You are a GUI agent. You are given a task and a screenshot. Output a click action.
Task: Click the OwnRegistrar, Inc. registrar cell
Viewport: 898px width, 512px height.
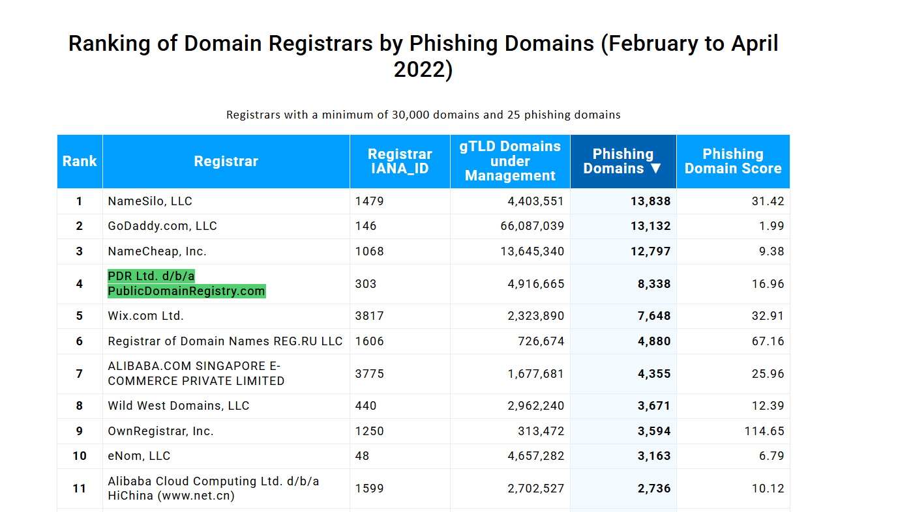[x=160, y=431]
